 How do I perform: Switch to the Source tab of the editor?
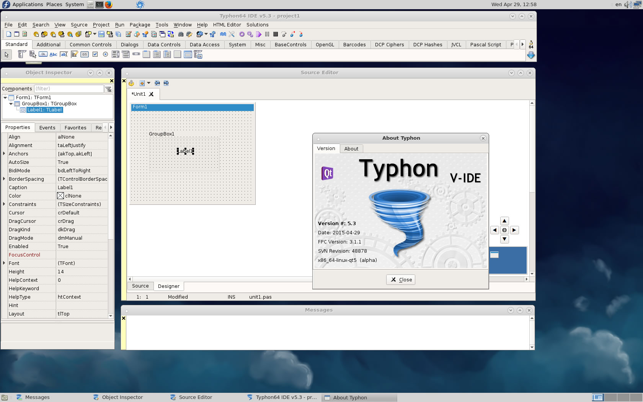pos(140,286)
